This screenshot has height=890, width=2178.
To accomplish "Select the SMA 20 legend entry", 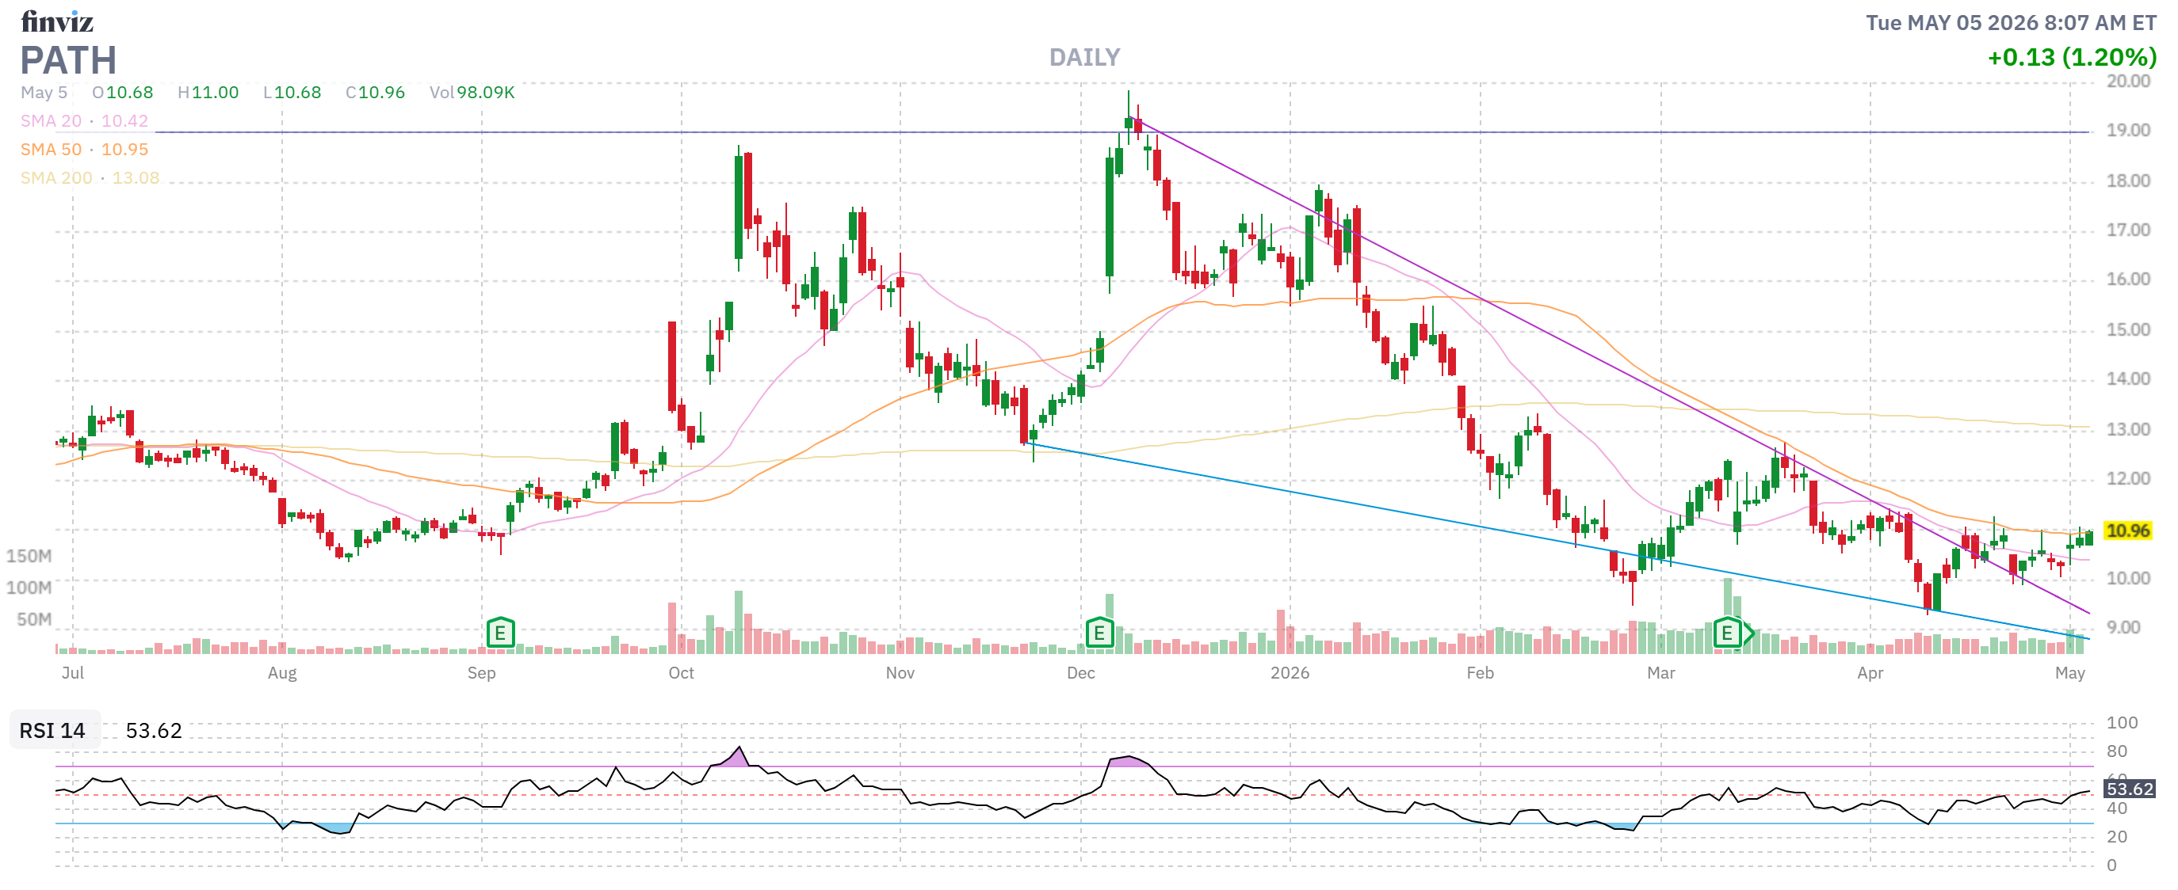I will 85,120.
